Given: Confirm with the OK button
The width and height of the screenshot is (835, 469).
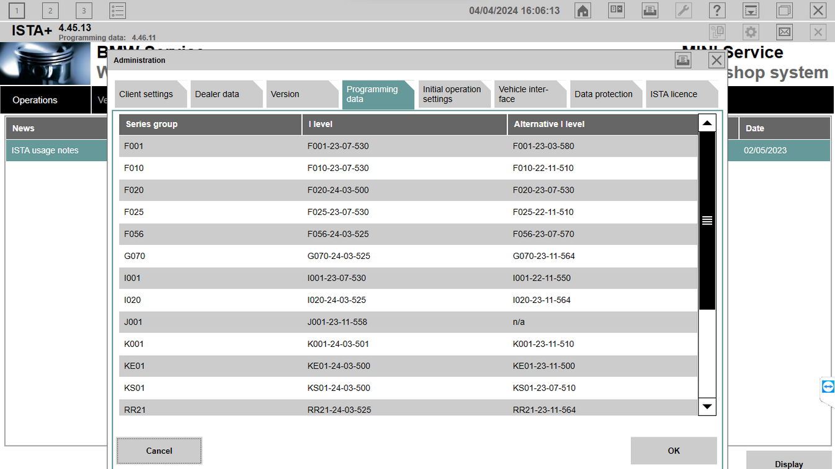Looking at the screenshot, I should click(674, 450).
